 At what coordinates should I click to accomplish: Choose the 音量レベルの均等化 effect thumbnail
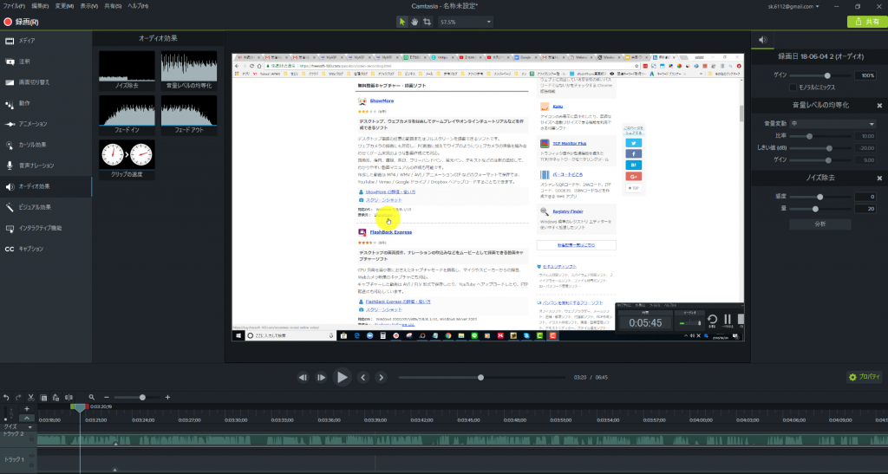coord(189,70)
